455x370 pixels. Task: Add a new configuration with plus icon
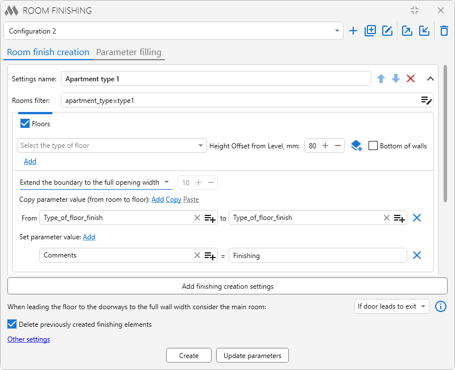353,31
